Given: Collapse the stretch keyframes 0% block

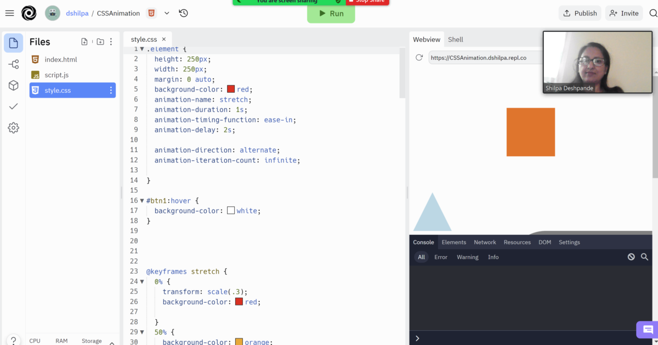Looking at the screenshot, I should 142,281.
